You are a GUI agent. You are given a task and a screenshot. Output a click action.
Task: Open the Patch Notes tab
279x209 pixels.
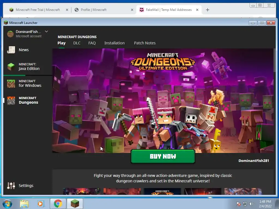(x=145, y=43)
